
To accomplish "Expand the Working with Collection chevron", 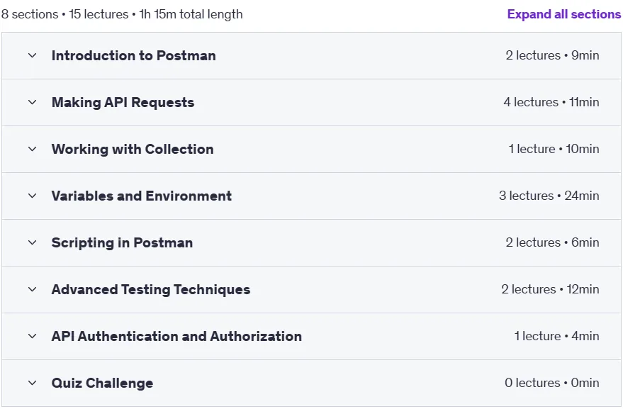I will click(32, 149).
